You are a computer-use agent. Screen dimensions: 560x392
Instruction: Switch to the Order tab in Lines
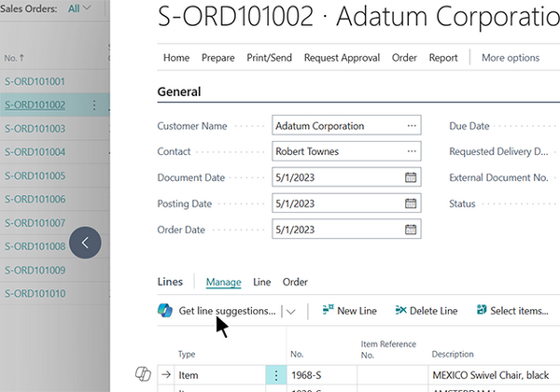(x=295, y=282)
